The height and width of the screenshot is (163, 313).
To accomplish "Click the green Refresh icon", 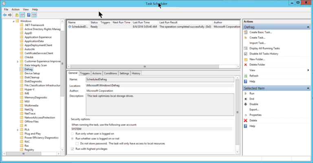I will (x=246, y=76).
